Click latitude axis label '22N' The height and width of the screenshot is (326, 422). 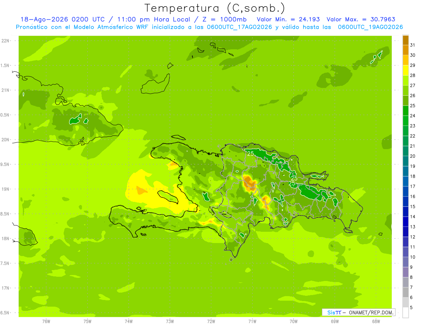[5, 41]
